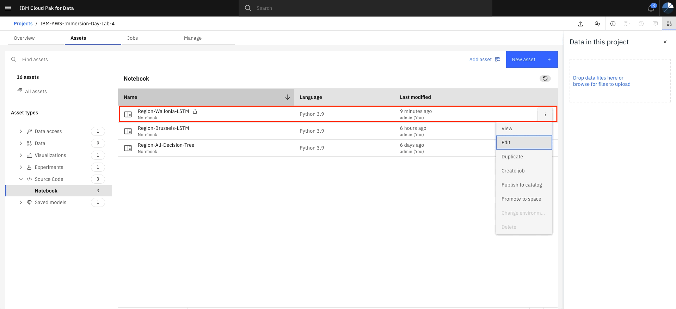Image resolution: width=676 pixels, height=309 pixels.
Task: Open the project information icon
Action: click(613, 24)
